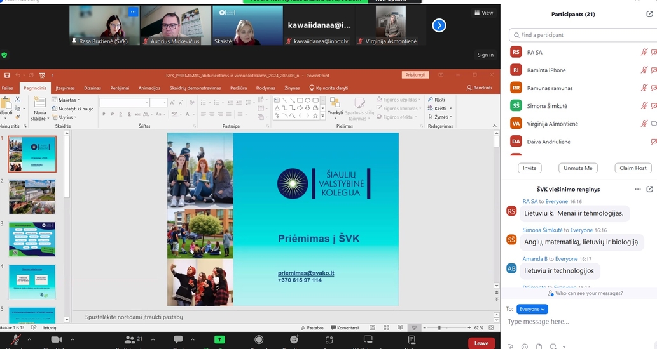Click the red Leave button
This screenshot has height=349, width=657.
[481, 343]
